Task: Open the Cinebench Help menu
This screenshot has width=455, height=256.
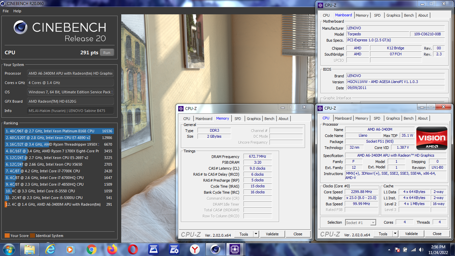Action: [17, 11]
